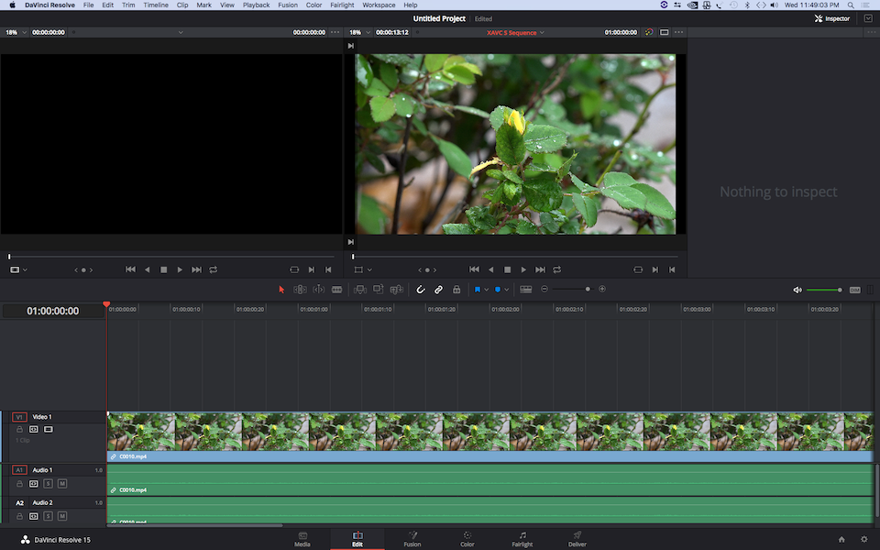Screen dimensions: 880x550
Task: Click the A1 destination control
Action: tap(19, 469)
